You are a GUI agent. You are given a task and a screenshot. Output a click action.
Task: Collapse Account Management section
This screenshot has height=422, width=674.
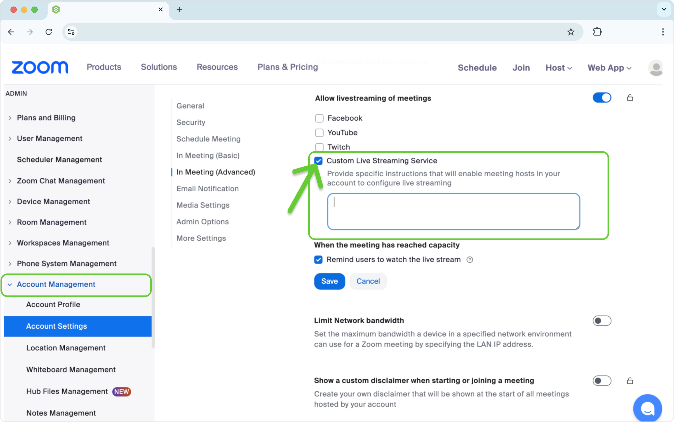click(x=10, y=284)
